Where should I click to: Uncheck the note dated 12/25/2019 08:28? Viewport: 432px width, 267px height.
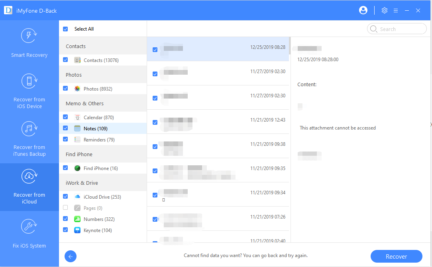click(155, 50)
